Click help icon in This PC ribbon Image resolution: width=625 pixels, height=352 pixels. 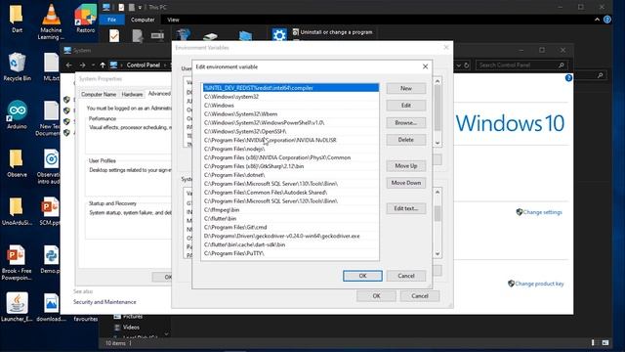607,20
